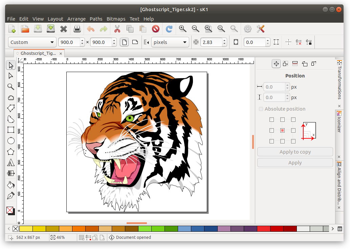
Task: Open the File menu
Action: 11,19
